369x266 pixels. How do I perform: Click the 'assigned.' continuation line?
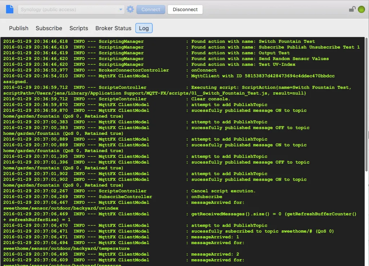[x=15, y=82]
